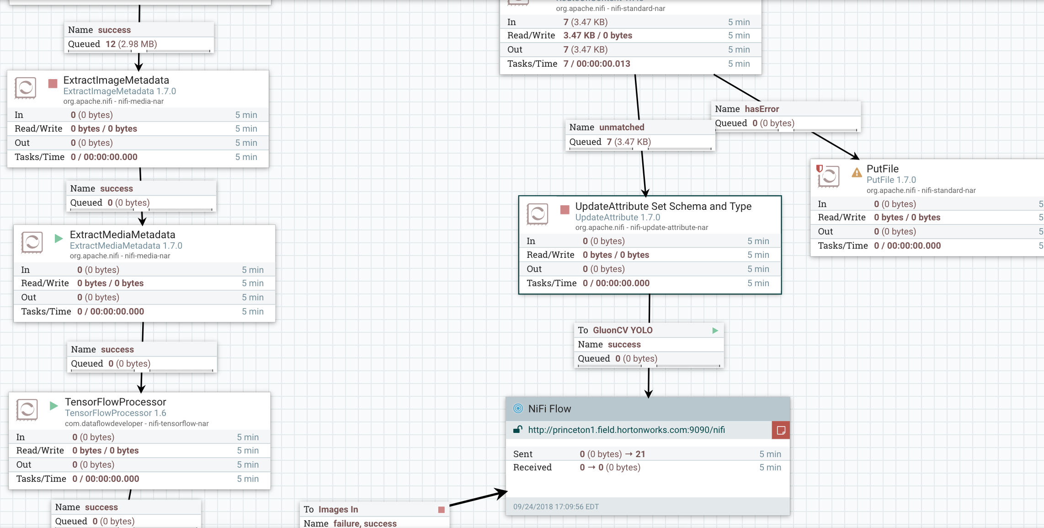The height and width of the screenshot is (528, 1044).
Task: Click the ExtractImageMetadata processor icon
Action: (26, 88)
